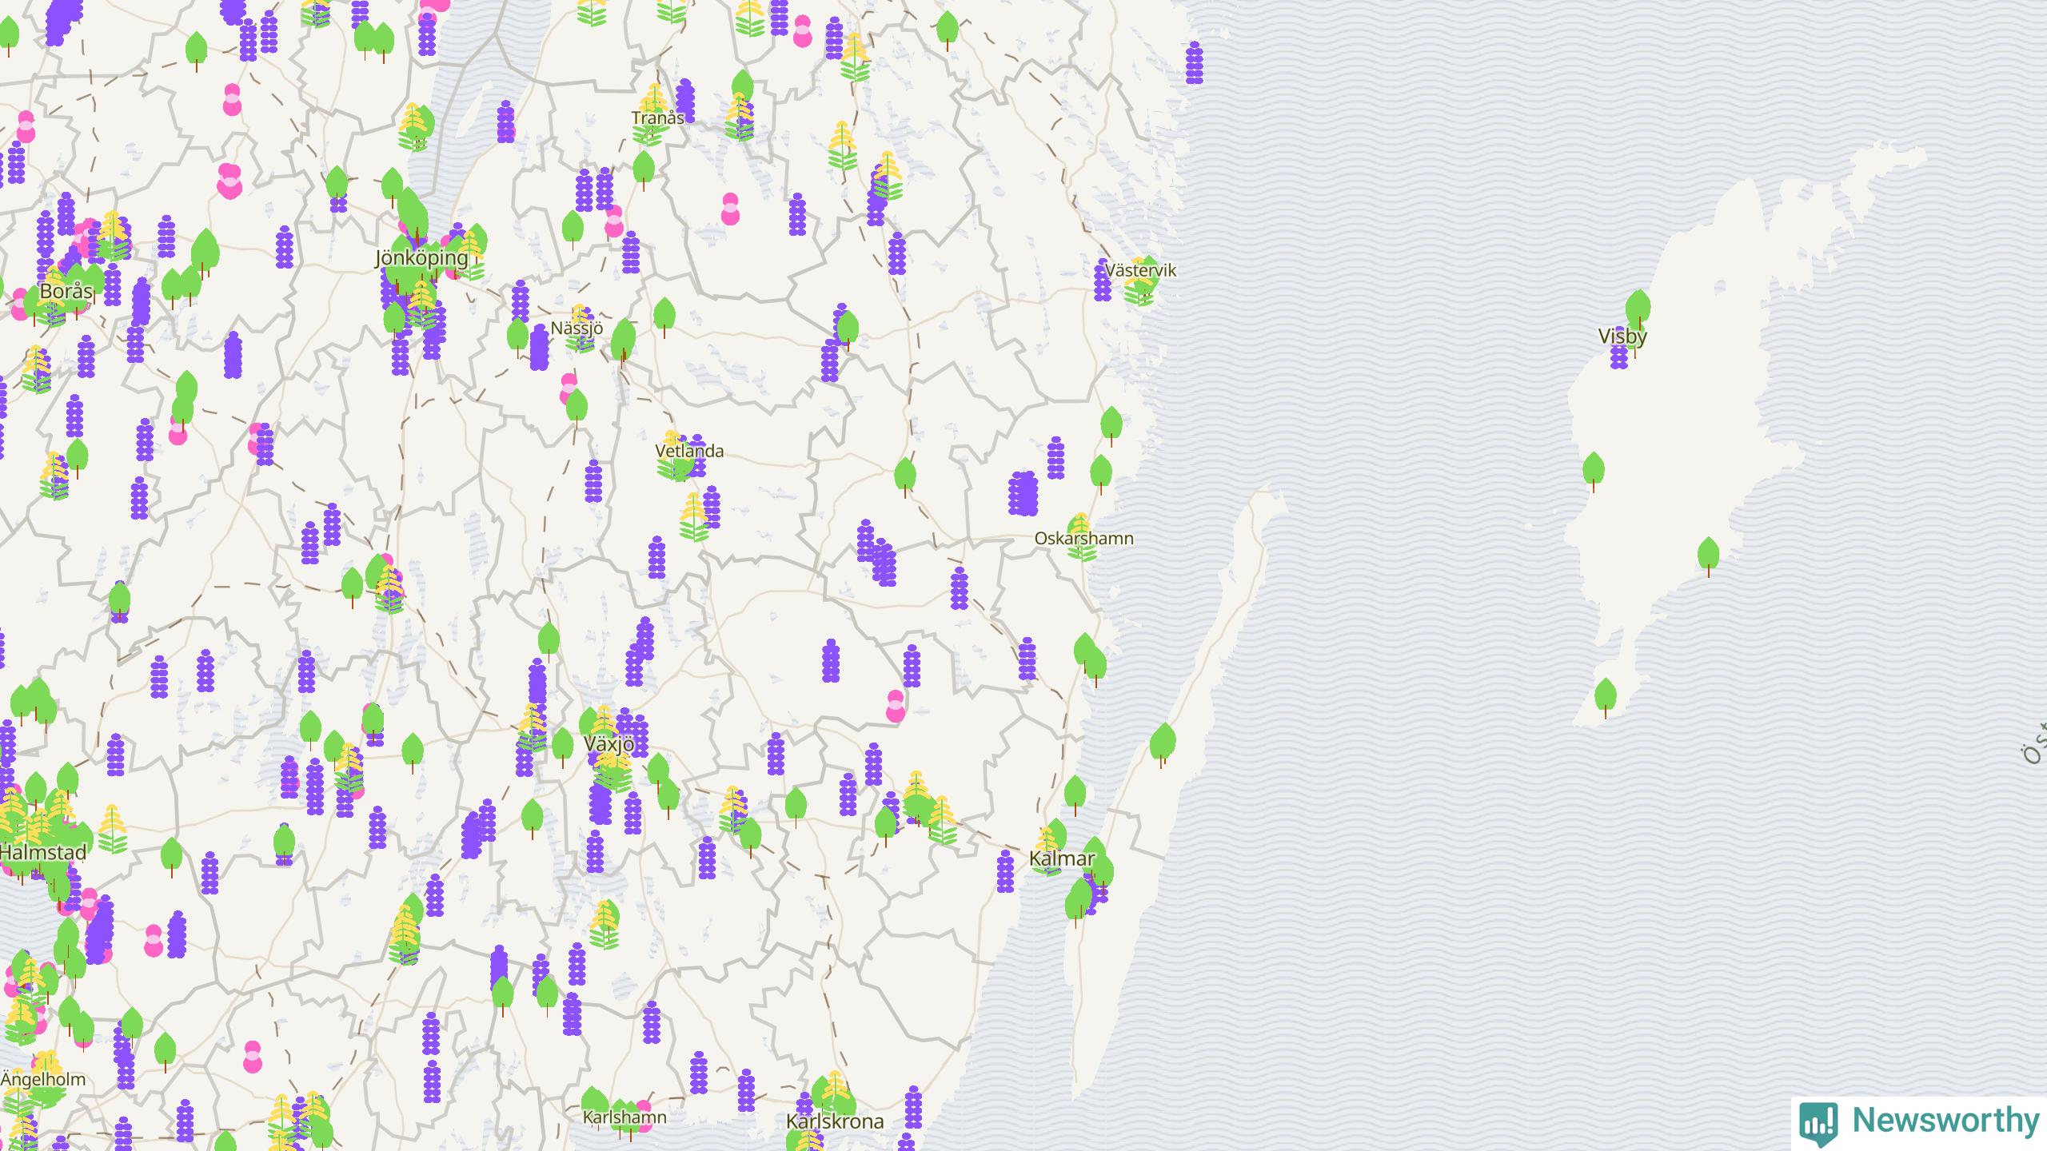2047x1151 pixels.
Task: Click the Jönköping city label
Action: click(x=421, y=258)
